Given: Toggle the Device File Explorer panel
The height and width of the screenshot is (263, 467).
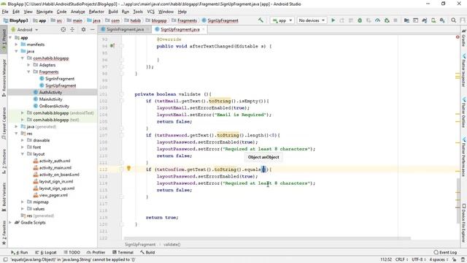Looking at the screenshot, I should pyautogui.click(x=463, y=223).
